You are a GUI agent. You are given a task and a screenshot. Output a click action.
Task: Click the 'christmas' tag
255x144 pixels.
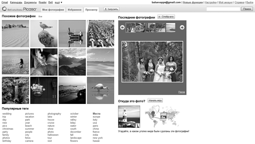[7, 129]
